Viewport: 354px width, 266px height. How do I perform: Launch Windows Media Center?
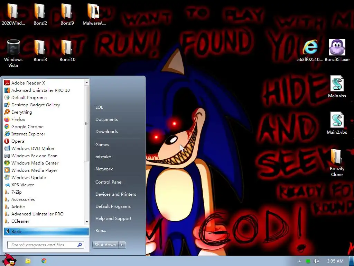(44, 163)
